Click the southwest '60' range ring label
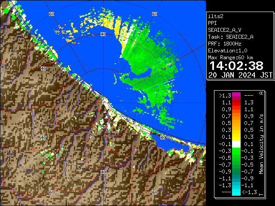 pos(52,192)
